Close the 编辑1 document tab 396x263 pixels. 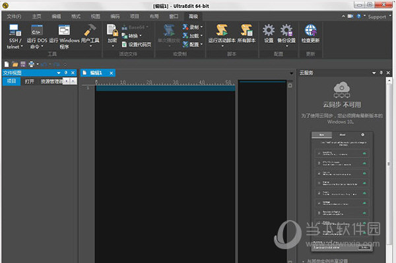pyautogui.click(x=111, y=73)
